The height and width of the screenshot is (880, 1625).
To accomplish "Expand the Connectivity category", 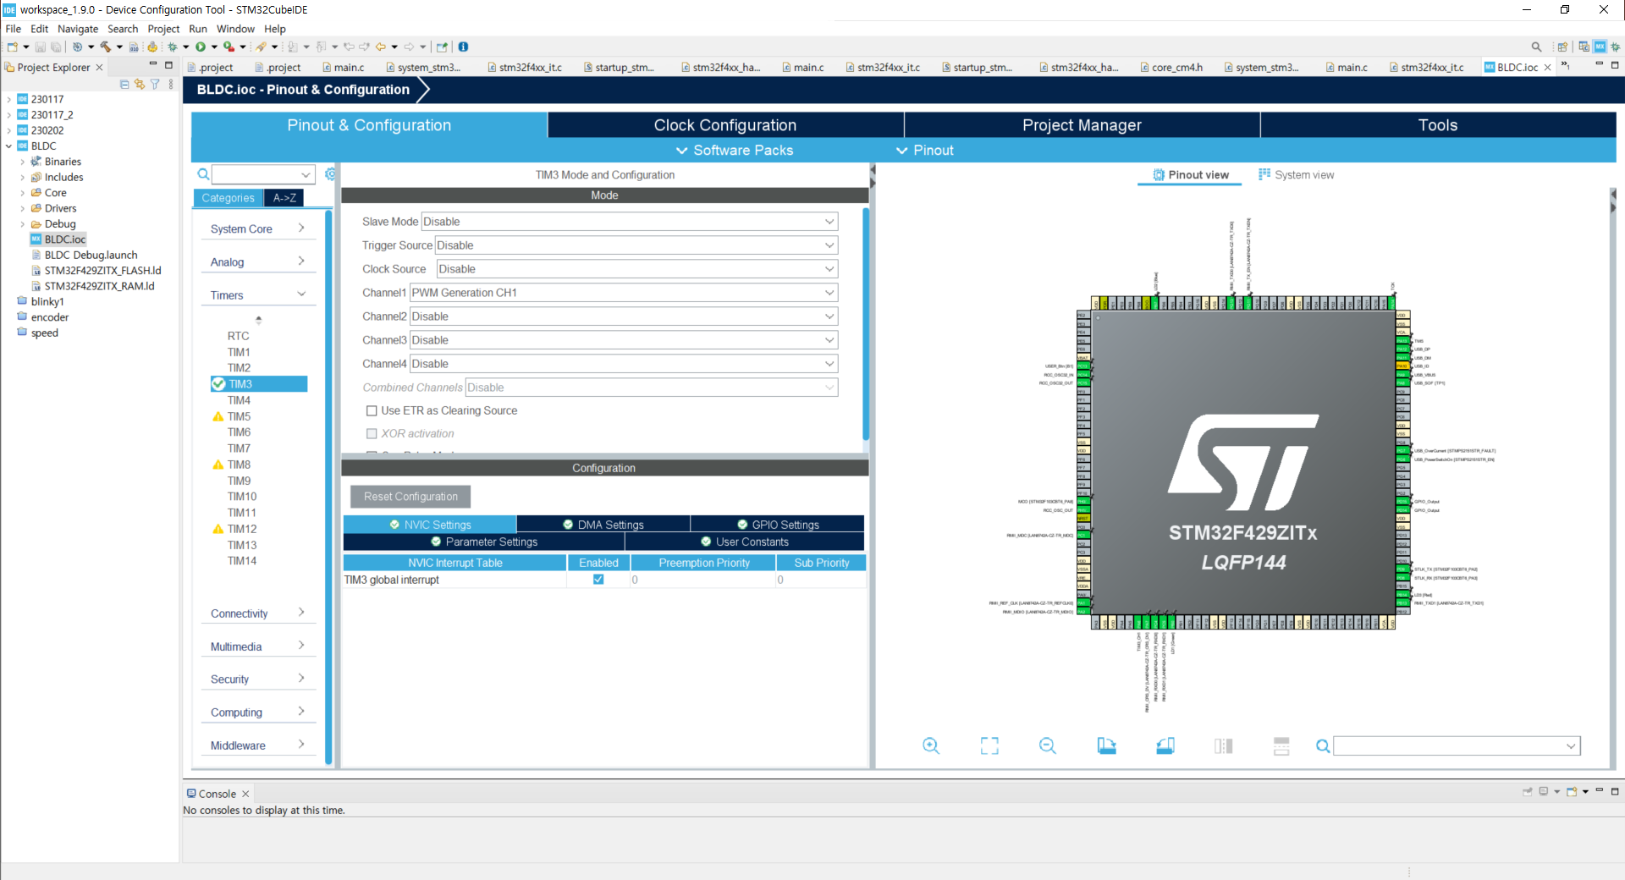I will click(x=258, y=613).
